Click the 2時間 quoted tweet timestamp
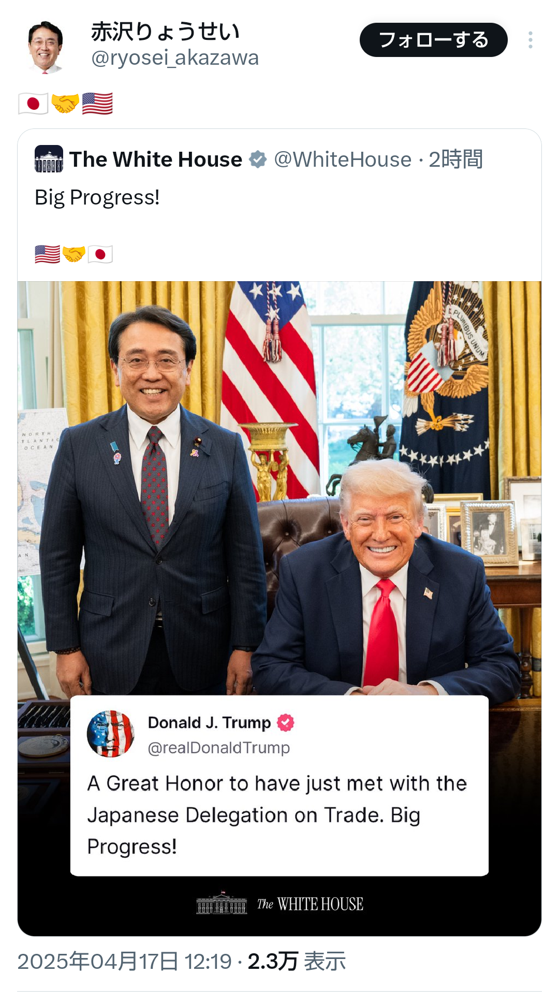The width and height of the screenshot is (559, 1002). 455,159
